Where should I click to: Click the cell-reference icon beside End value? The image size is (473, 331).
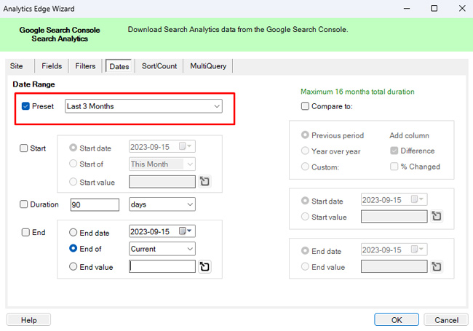(204, 267)
